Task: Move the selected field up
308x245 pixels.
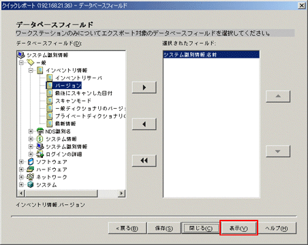Action: (278, 97)
